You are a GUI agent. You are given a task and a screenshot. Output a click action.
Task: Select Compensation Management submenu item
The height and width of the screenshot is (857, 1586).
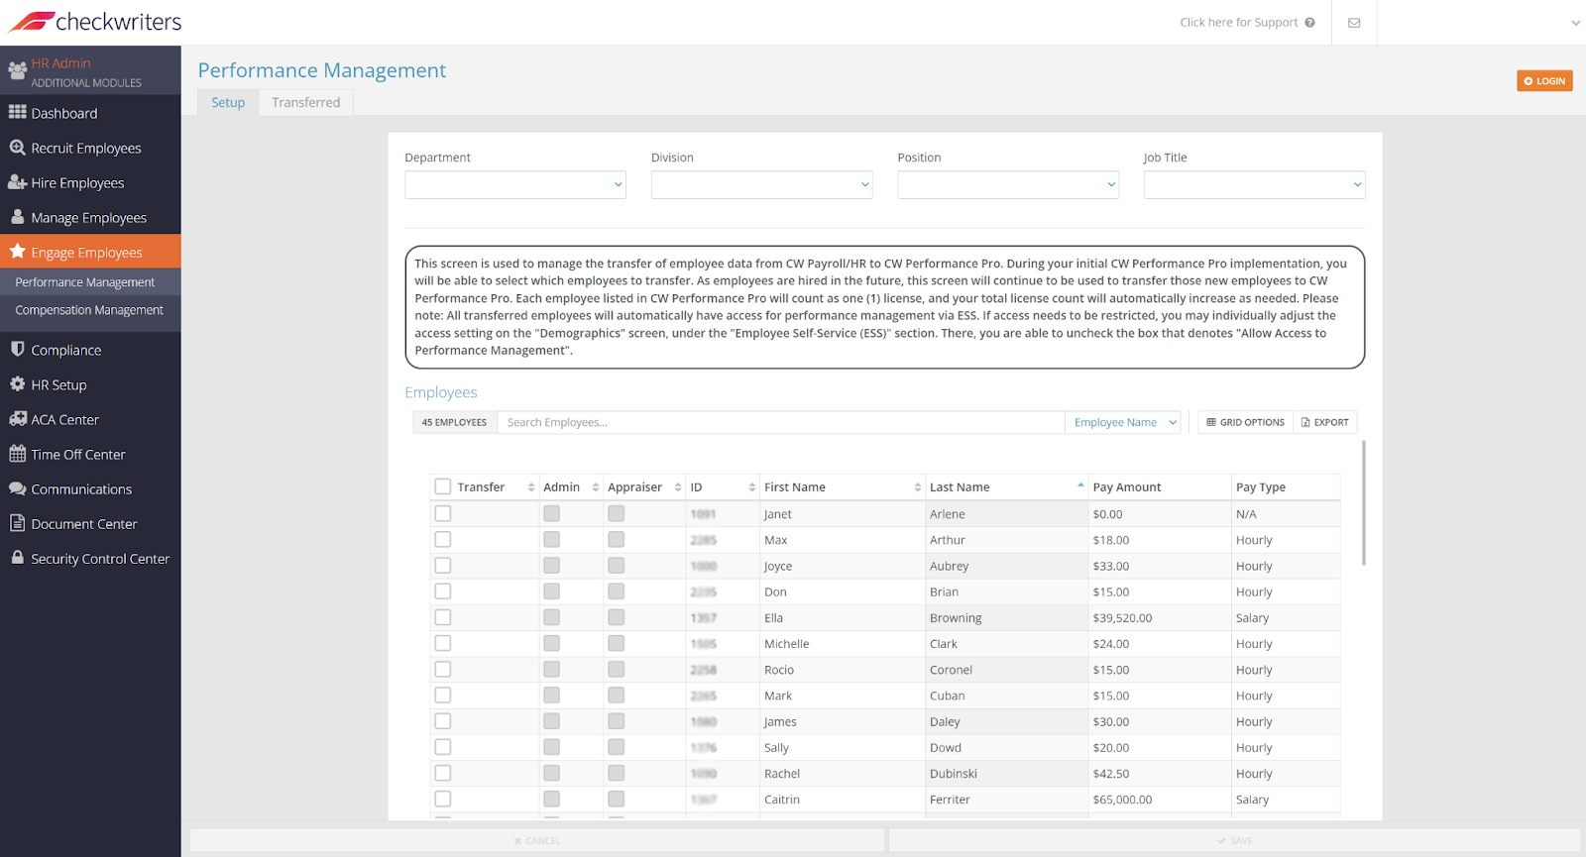pos(89,310)
